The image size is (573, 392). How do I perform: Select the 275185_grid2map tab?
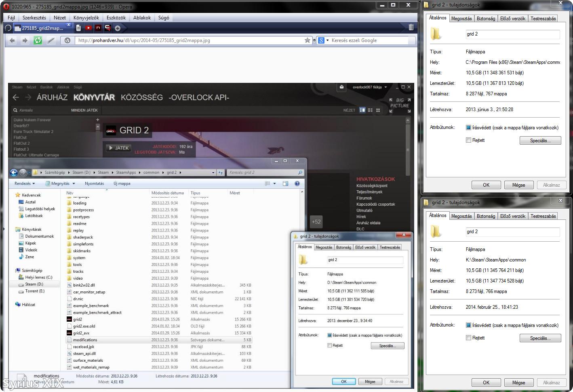(43, 28)
